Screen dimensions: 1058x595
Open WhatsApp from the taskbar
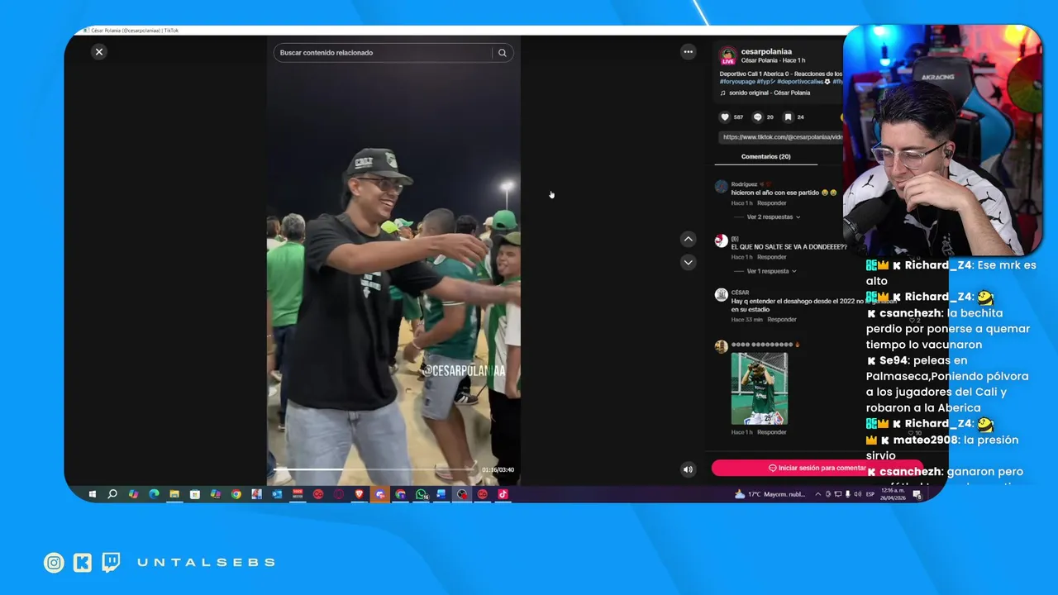pyautogui.click(x=421, y=494)
